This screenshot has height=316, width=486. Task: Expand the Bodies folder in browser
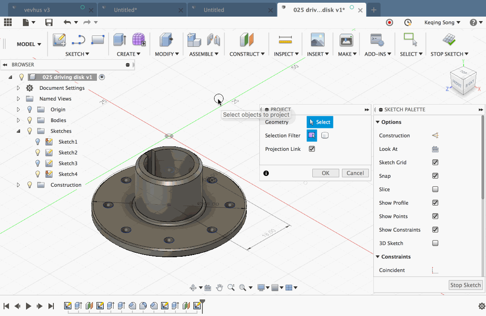(18, 120)
